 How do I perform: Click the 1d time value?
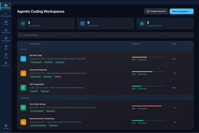175,108
